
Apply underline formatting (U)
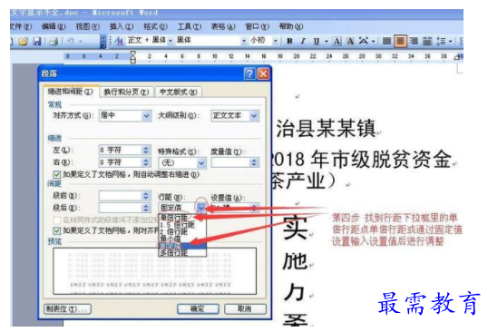tap(317, 41)
